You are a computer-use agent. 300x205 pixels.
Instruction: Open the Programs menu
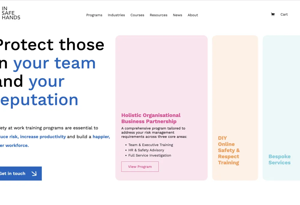click(94, 15)
